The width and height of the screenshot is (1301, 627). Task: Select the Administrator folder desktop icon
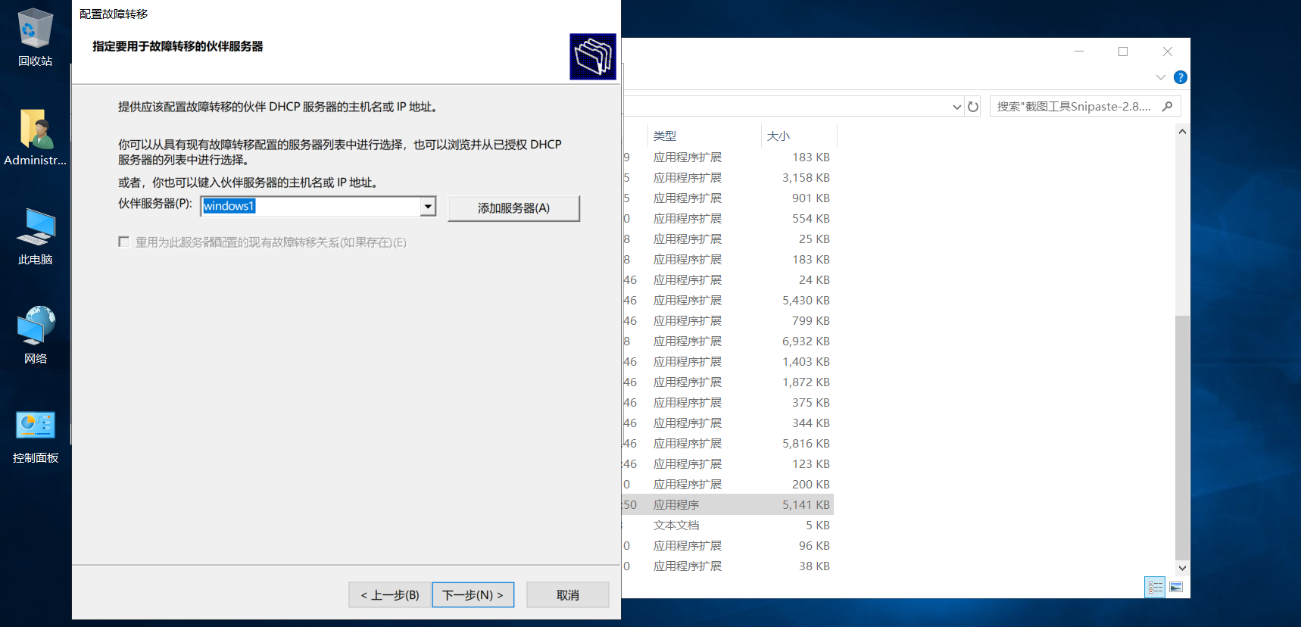click(35, 137)
